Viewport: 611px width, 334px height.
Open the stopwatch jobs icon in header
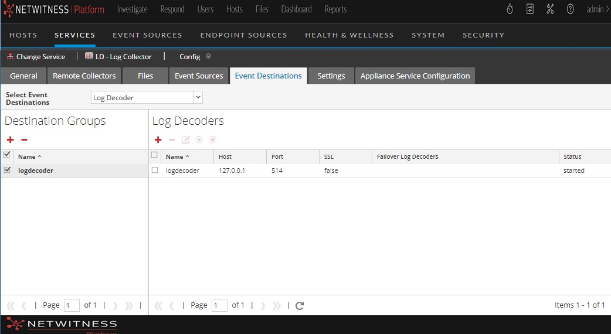point(510,9)
